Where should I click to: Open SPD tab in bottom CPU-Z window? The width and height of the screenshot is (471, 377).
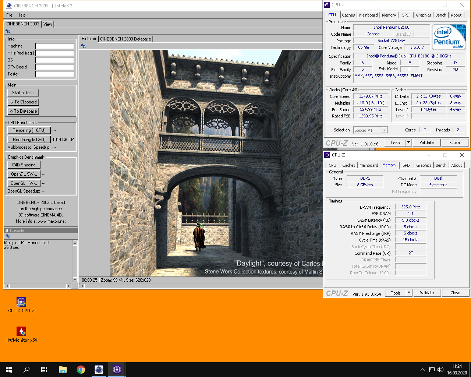click(406, 165)
